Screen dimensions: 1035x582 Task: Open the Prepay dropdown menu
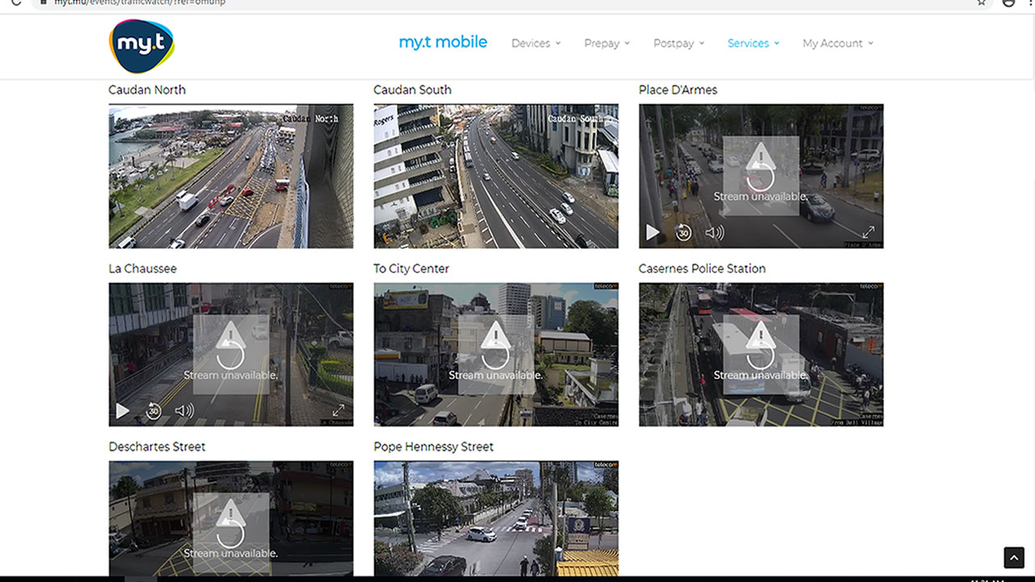pos(606,44)
